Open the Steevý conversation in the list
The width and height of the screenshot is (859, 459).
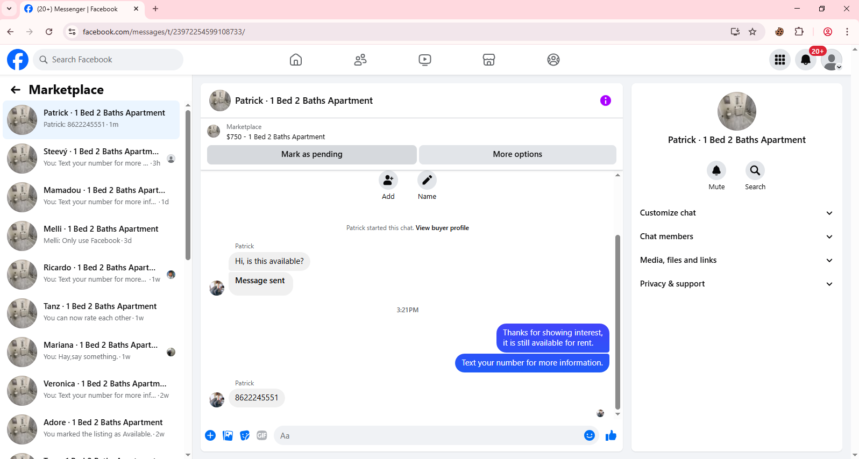coord(91,158)
